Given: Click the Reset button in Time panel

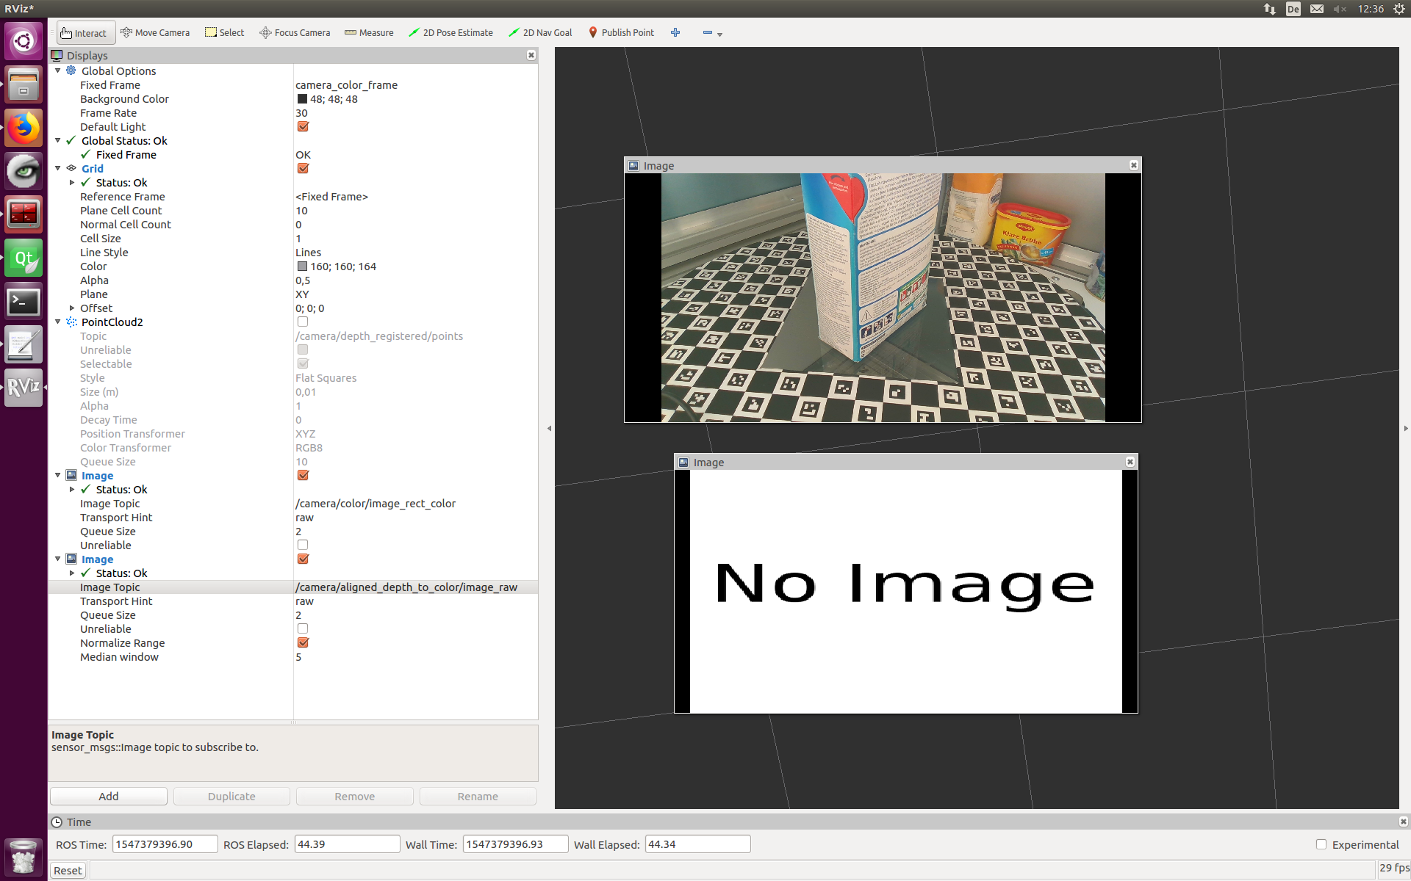Looking at the screenshot, I should pos(67,870).
